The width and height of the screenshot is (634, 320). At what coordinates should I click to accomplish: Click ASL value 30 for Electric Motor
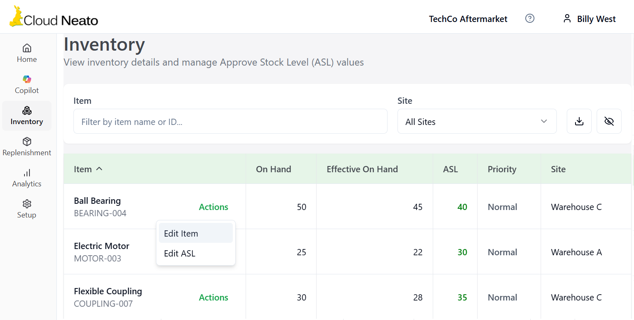[462, 252]
